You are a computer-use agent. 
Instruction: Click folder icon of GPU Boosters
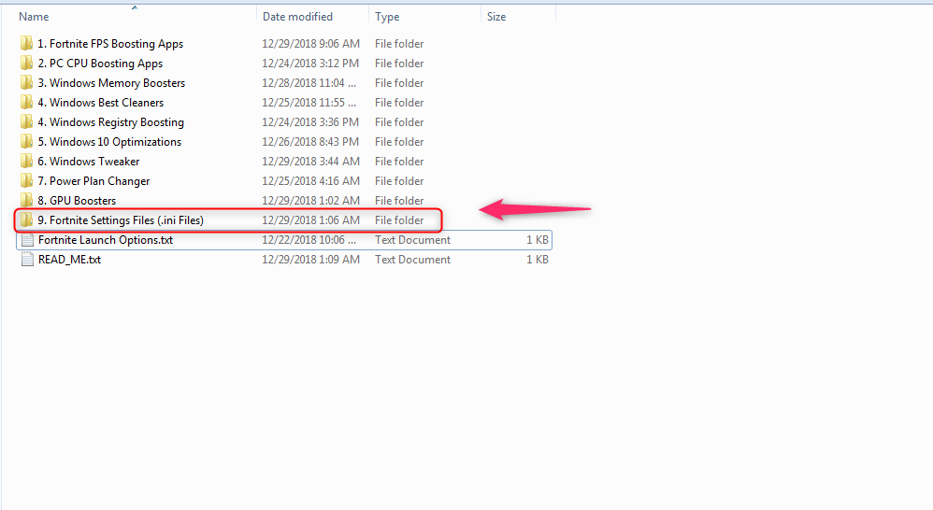click(x=27, y=200)
